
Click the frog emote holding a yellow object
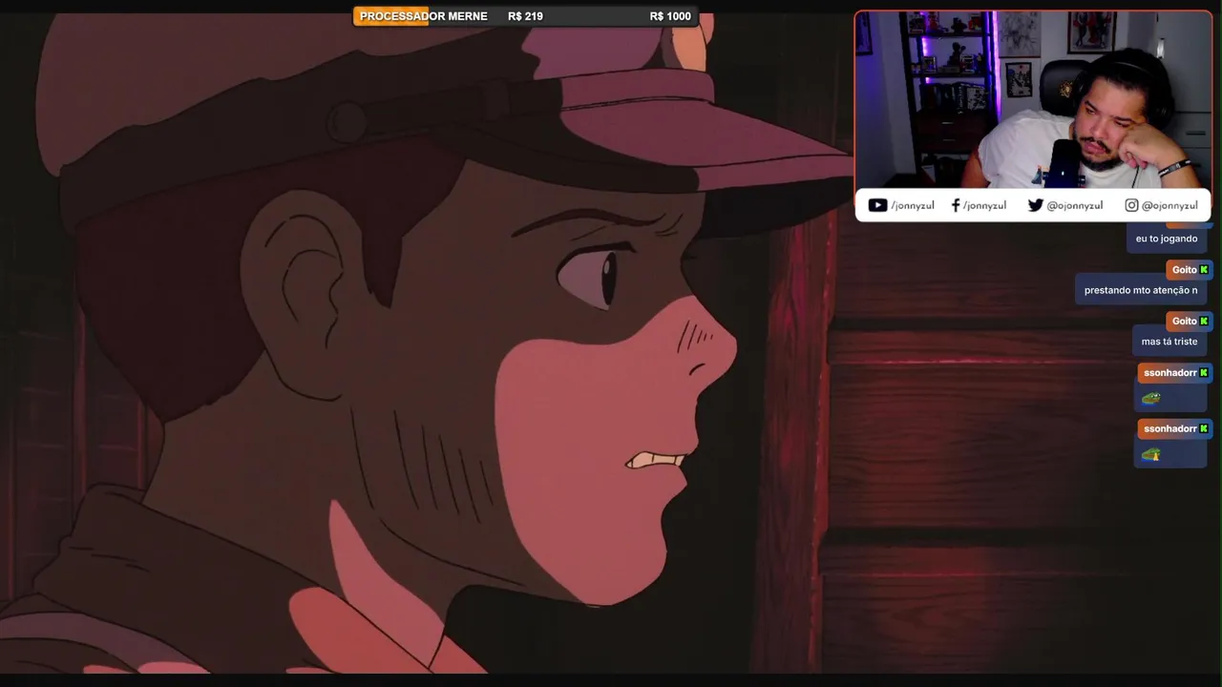1151,455
